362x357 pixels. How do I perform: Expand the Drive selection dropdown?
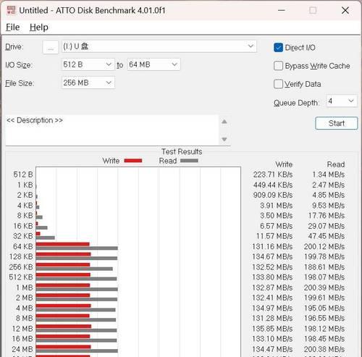click(159, 46)
